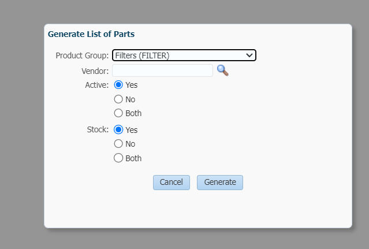Choose Both for Active
369x249 pixels.
tap(118, 113)
